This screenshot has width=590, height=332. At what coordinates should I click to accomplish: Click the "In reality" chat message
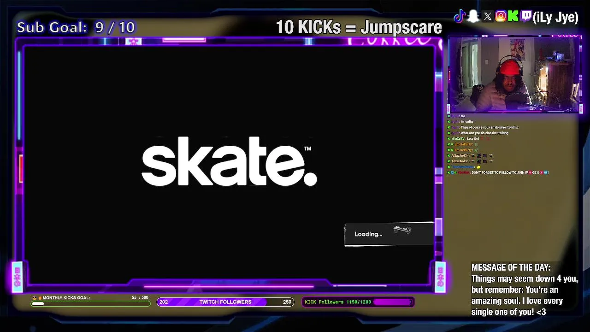point(467,122)
